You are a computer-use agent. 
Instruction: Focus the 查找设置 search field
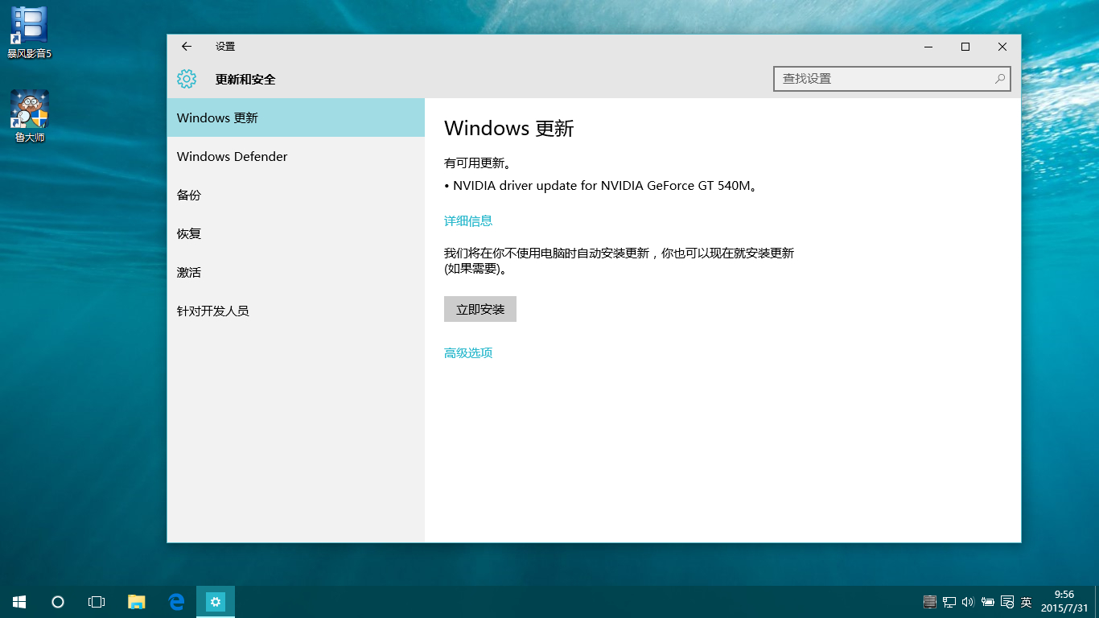(x=891, y=79)
